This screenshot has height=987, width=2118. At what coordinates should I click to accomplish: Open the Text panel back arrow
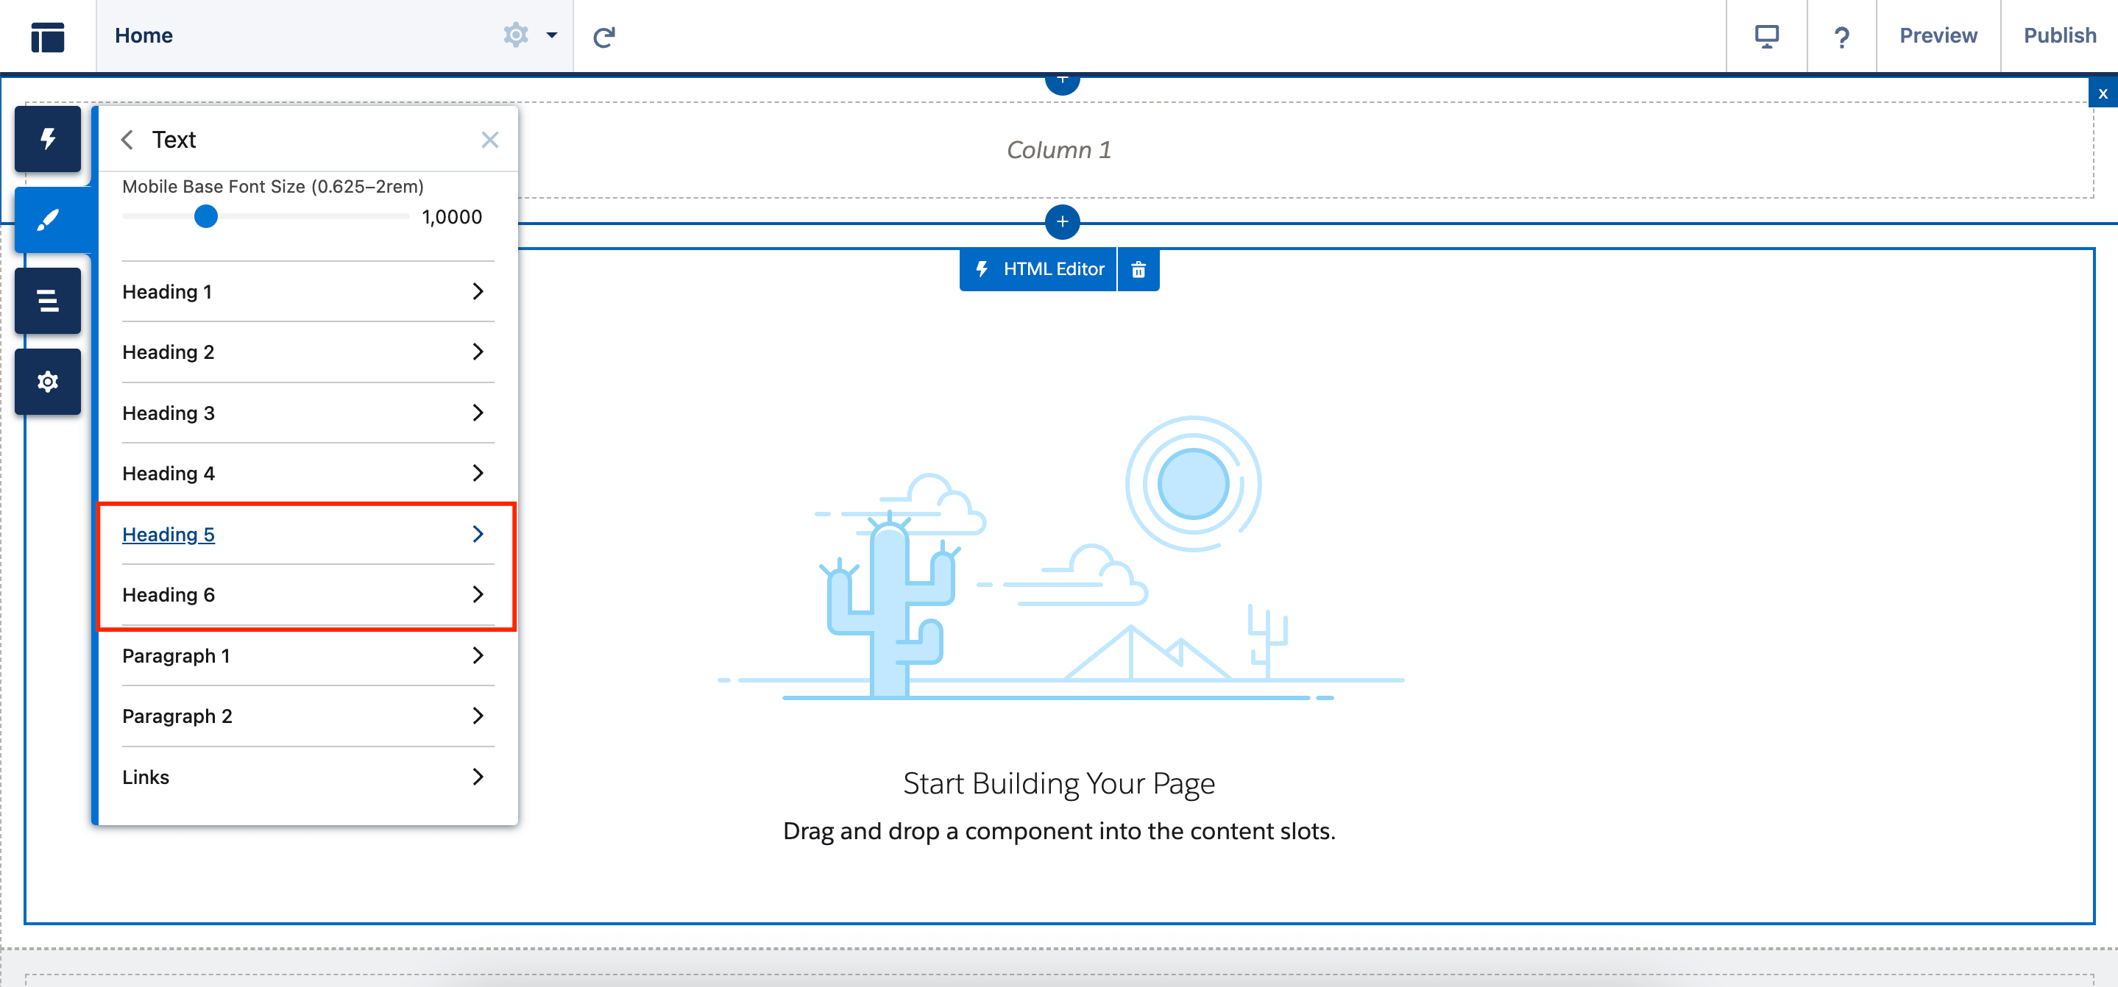point(127,140)
